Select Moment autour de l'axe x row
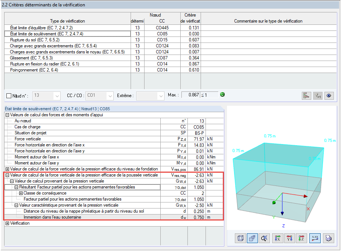This screenshot has width=341, height=251. point(114,157)
